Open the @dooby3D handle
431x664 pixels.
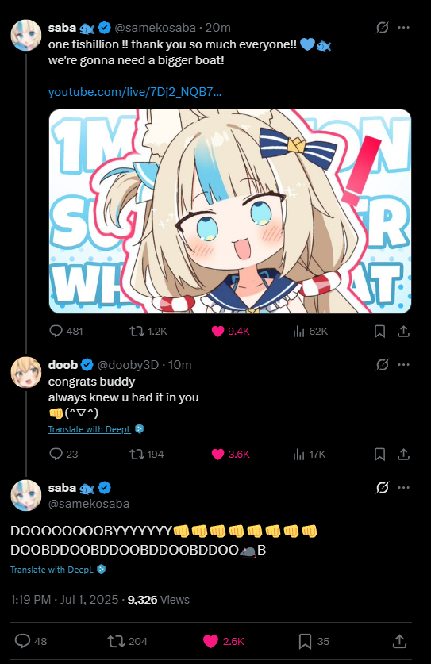128,365
